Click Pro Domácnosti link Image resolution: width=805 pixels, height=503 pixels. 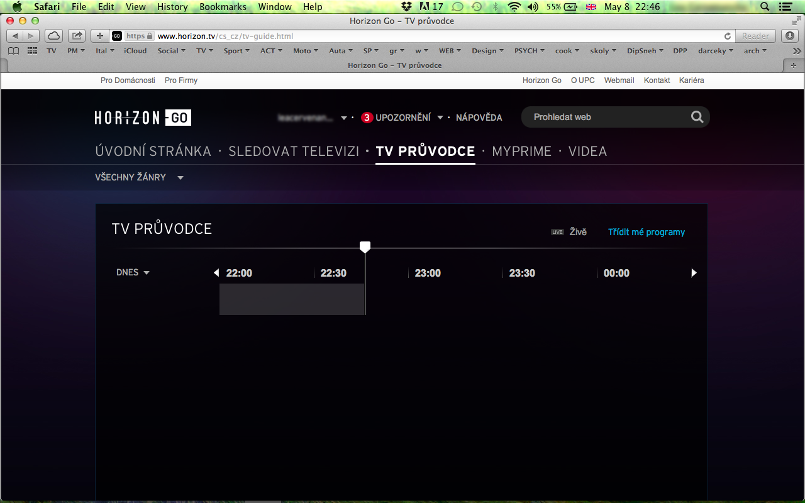pos(128,80)
